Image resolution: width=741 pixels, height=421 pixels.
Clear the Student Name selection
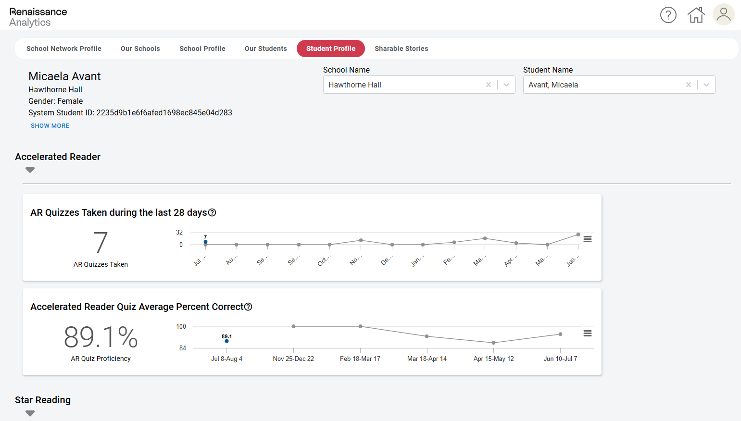coord(689,85)
